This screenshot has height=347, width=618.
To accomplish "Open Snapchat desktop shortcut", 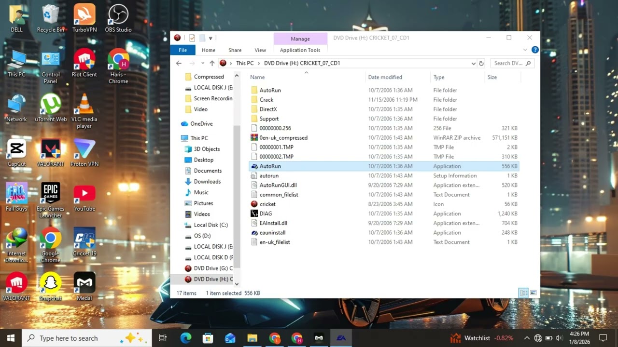I will point(50,287).
